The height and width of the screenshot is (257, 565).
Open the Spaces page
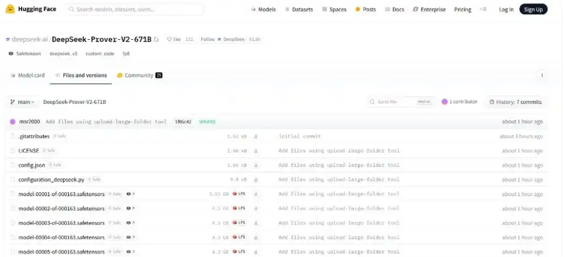(x=334, y=10)
